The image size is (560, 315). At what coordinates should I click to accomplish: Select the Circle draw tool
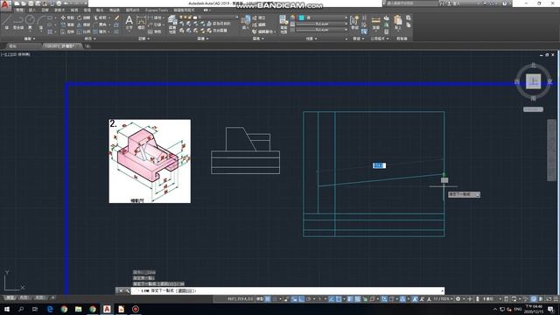click(30, 21)
